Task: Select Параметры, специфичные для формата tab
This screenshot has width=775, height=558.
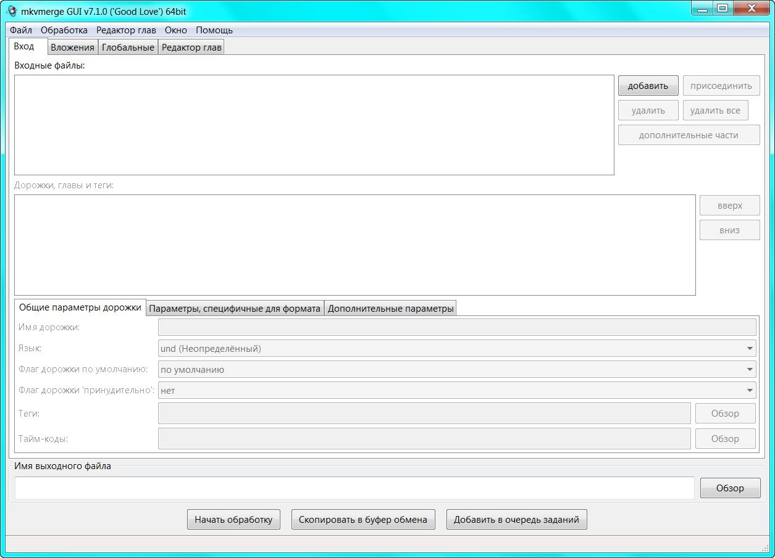Action: [x=235, y=309]
